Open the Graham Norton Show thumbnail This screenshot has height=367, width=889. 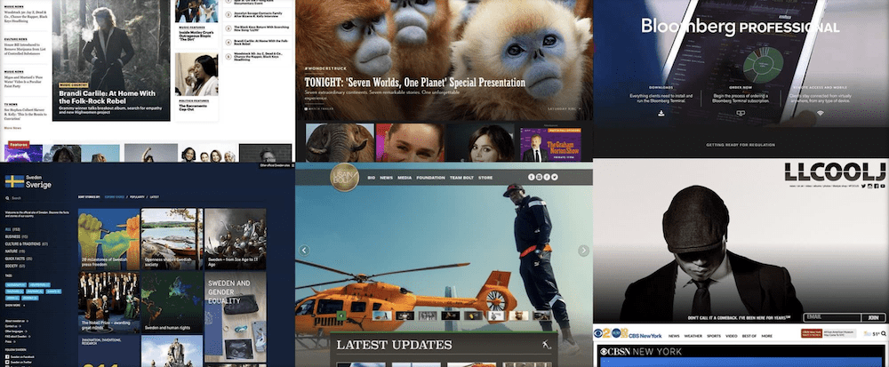tap(550, 143)
